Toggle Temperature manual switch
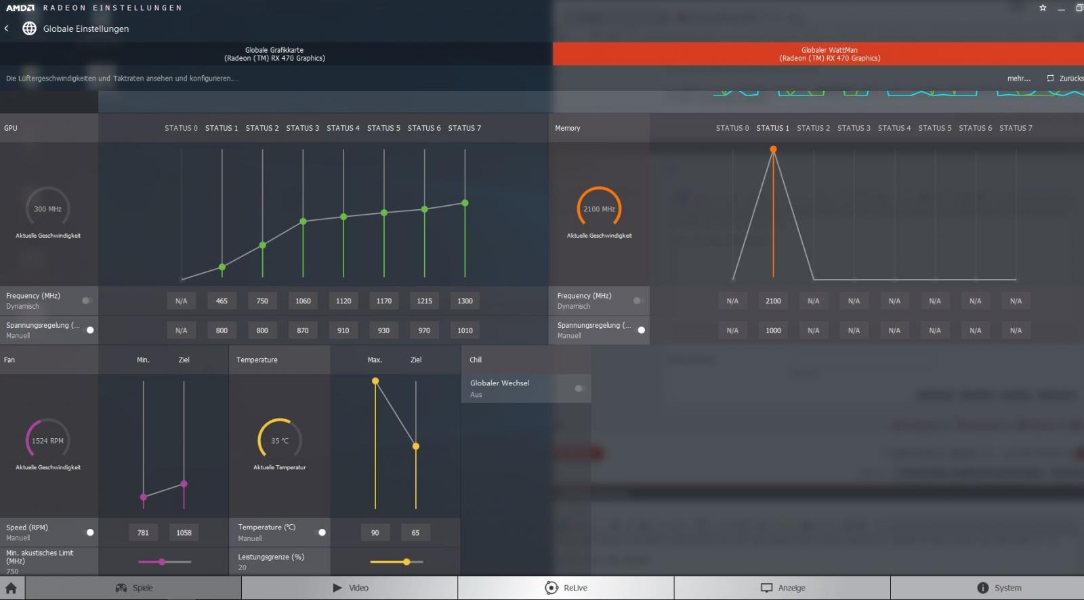This screenshot has height=600, width=1084. tap(321, 532)
